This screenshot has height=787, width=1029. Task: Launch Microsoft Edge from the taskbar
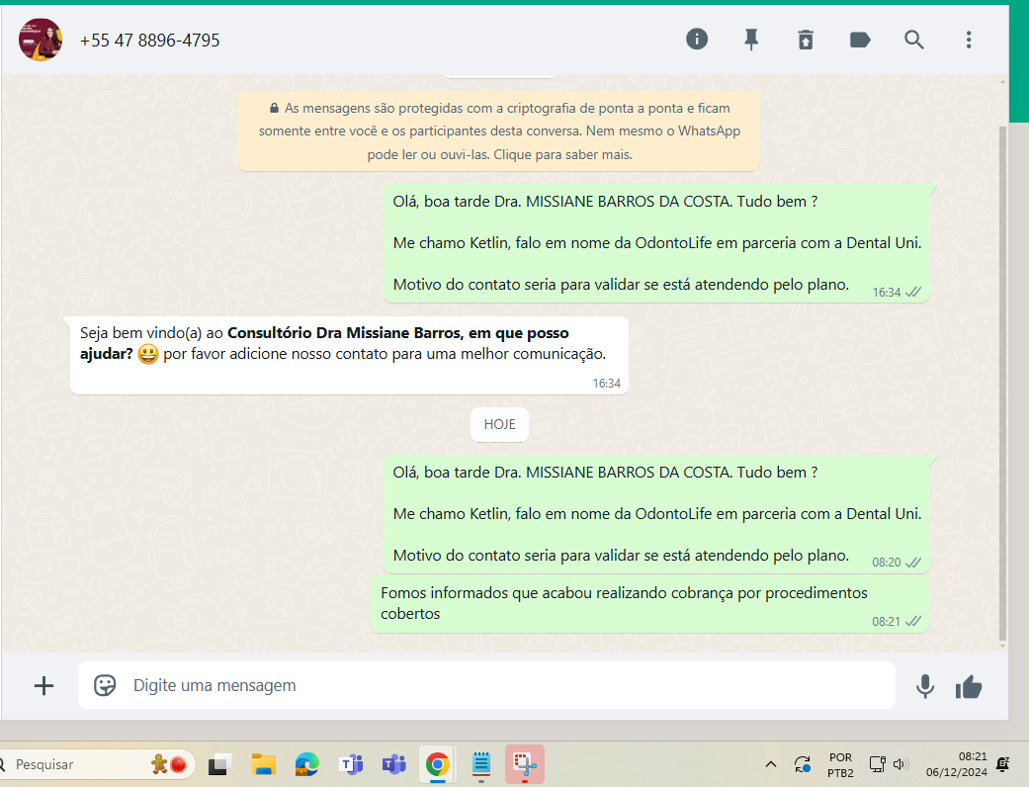[x=307, y=764]
